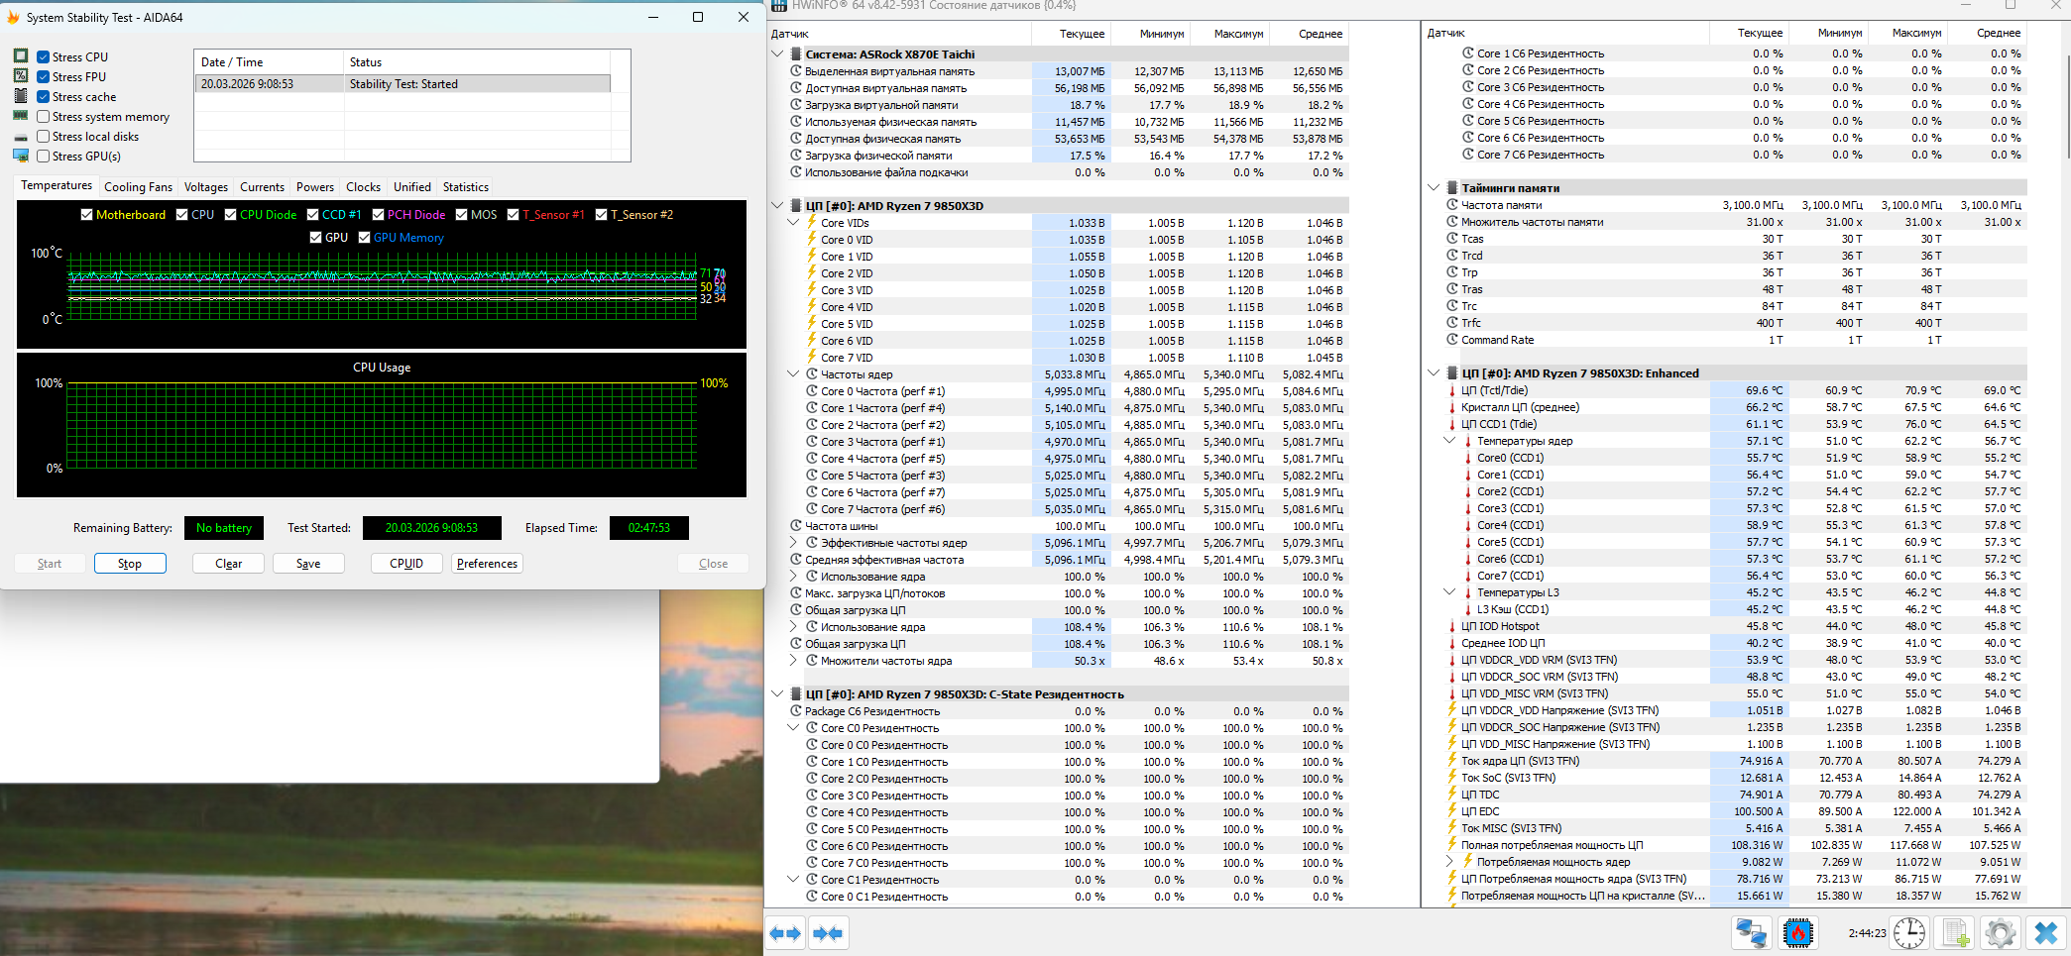2071x956 pixels.
Task: Open the network remote monitoring icon in HWiNFO
Action: [x=1751, y=933]
